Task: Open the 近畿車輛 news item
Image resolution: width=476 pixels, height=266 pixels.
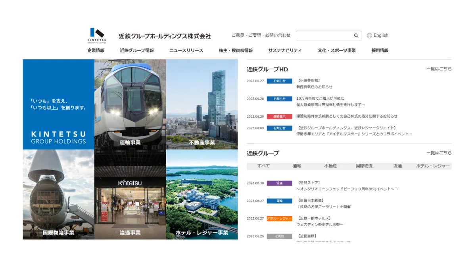Action: pyautogui.click(x=323, y=238)
